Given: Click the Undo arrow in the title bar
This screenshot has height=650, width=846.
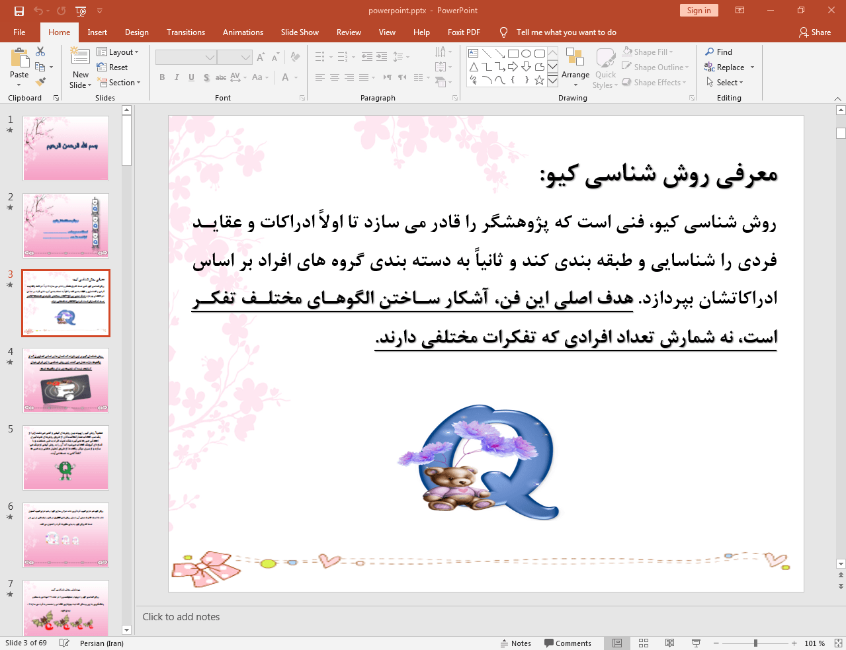Looking at the screenshot, I should point(38,11).
